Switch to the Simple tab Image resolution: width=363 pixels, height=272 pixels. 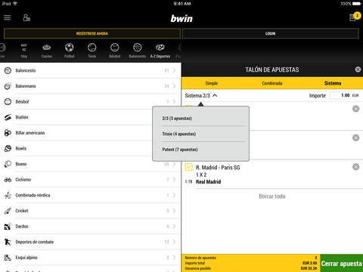click(212, 83)
